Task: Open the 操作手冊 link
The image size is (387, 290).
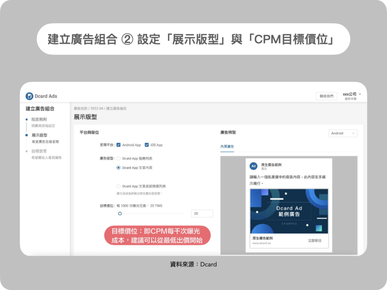Action: coord(350,99)
